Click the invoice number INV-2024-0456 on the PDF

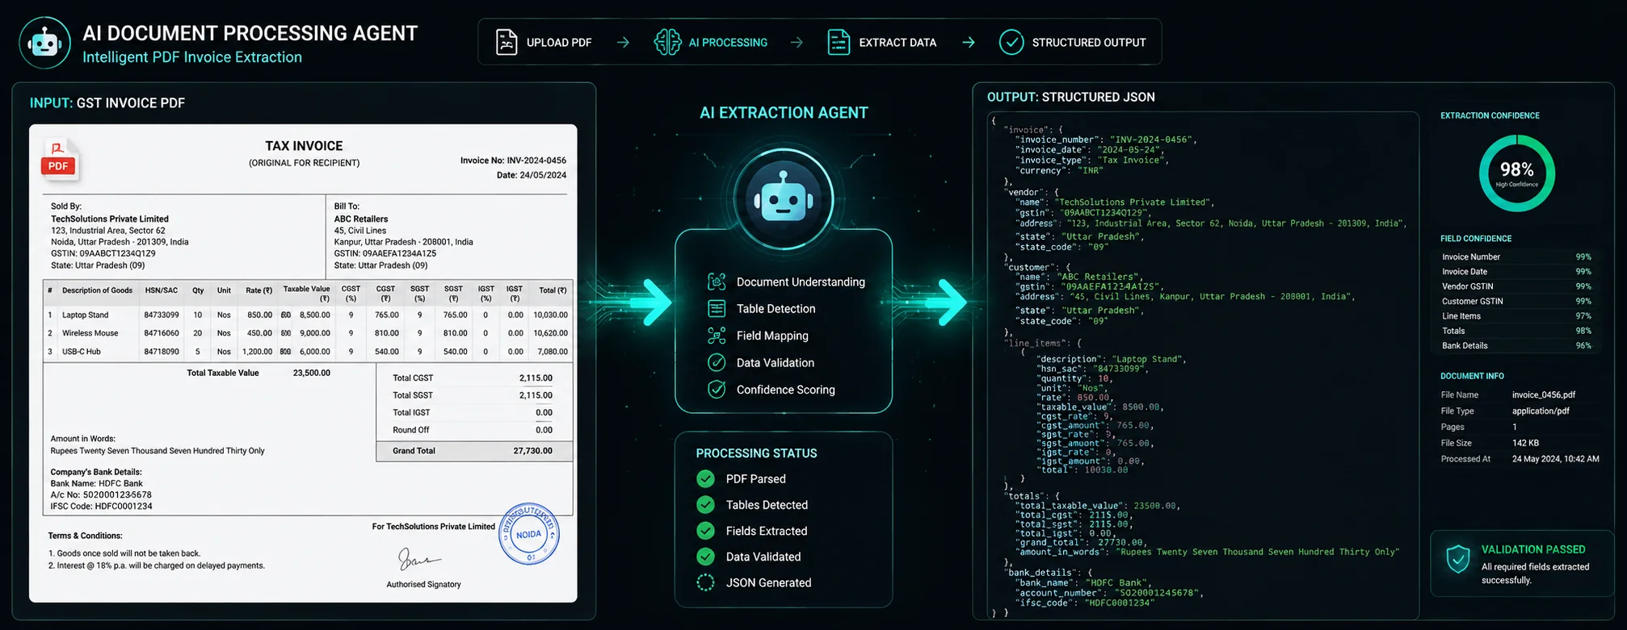coord(536,161)
